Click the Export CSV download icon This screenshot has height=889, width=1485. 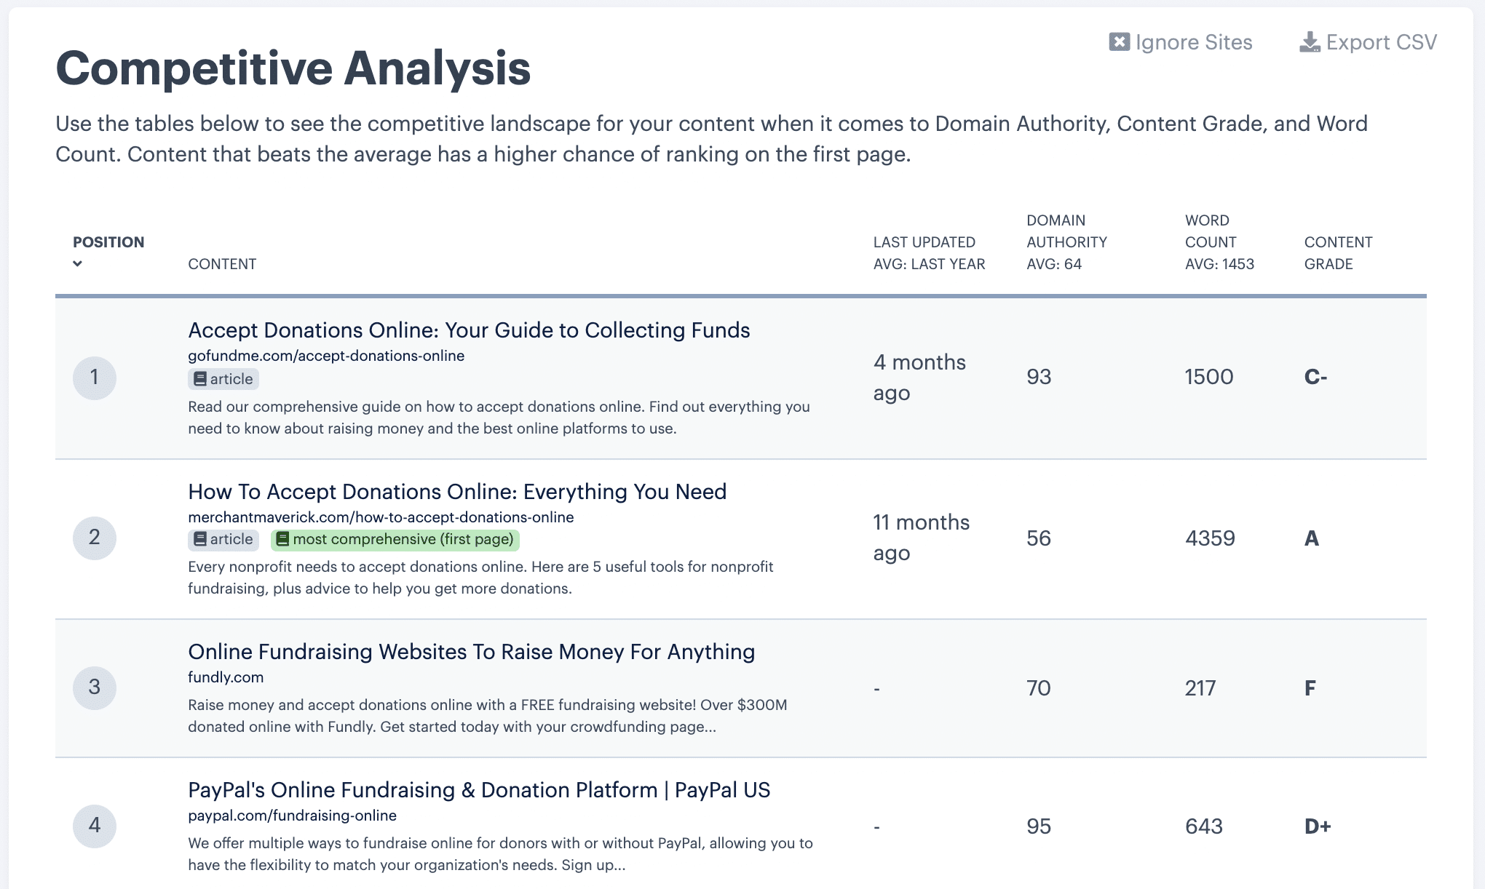click(1310, 41)
